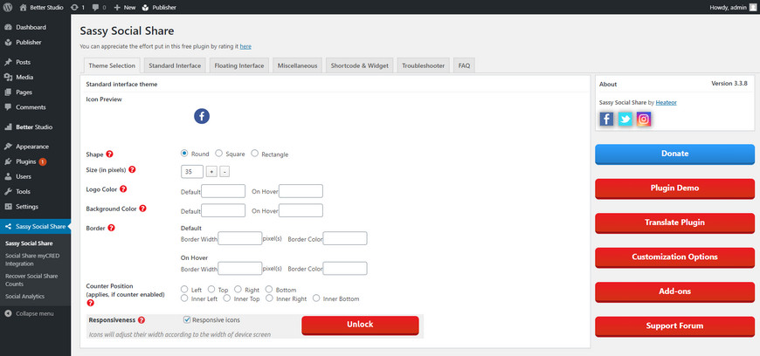
Task: Switch to the Floating Interface tab
Action: tap(239, 65)
